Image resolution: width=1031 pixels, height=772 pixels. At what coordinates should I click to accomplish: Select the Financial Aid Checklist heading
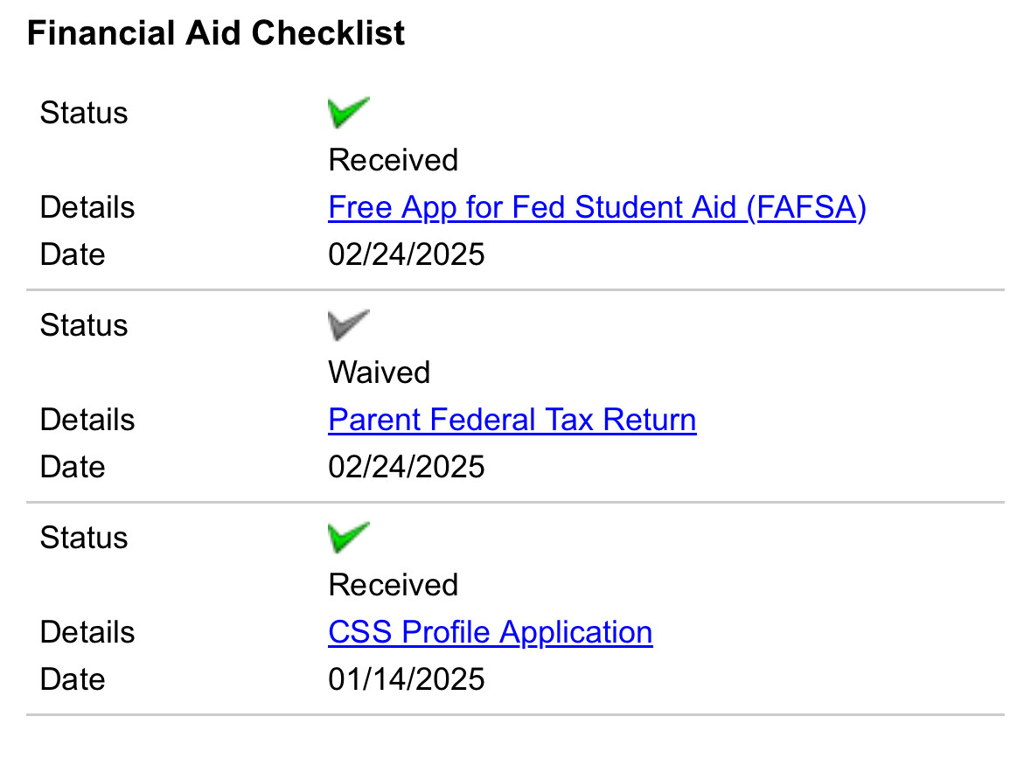pyautogui.click(x=216, y=33)
